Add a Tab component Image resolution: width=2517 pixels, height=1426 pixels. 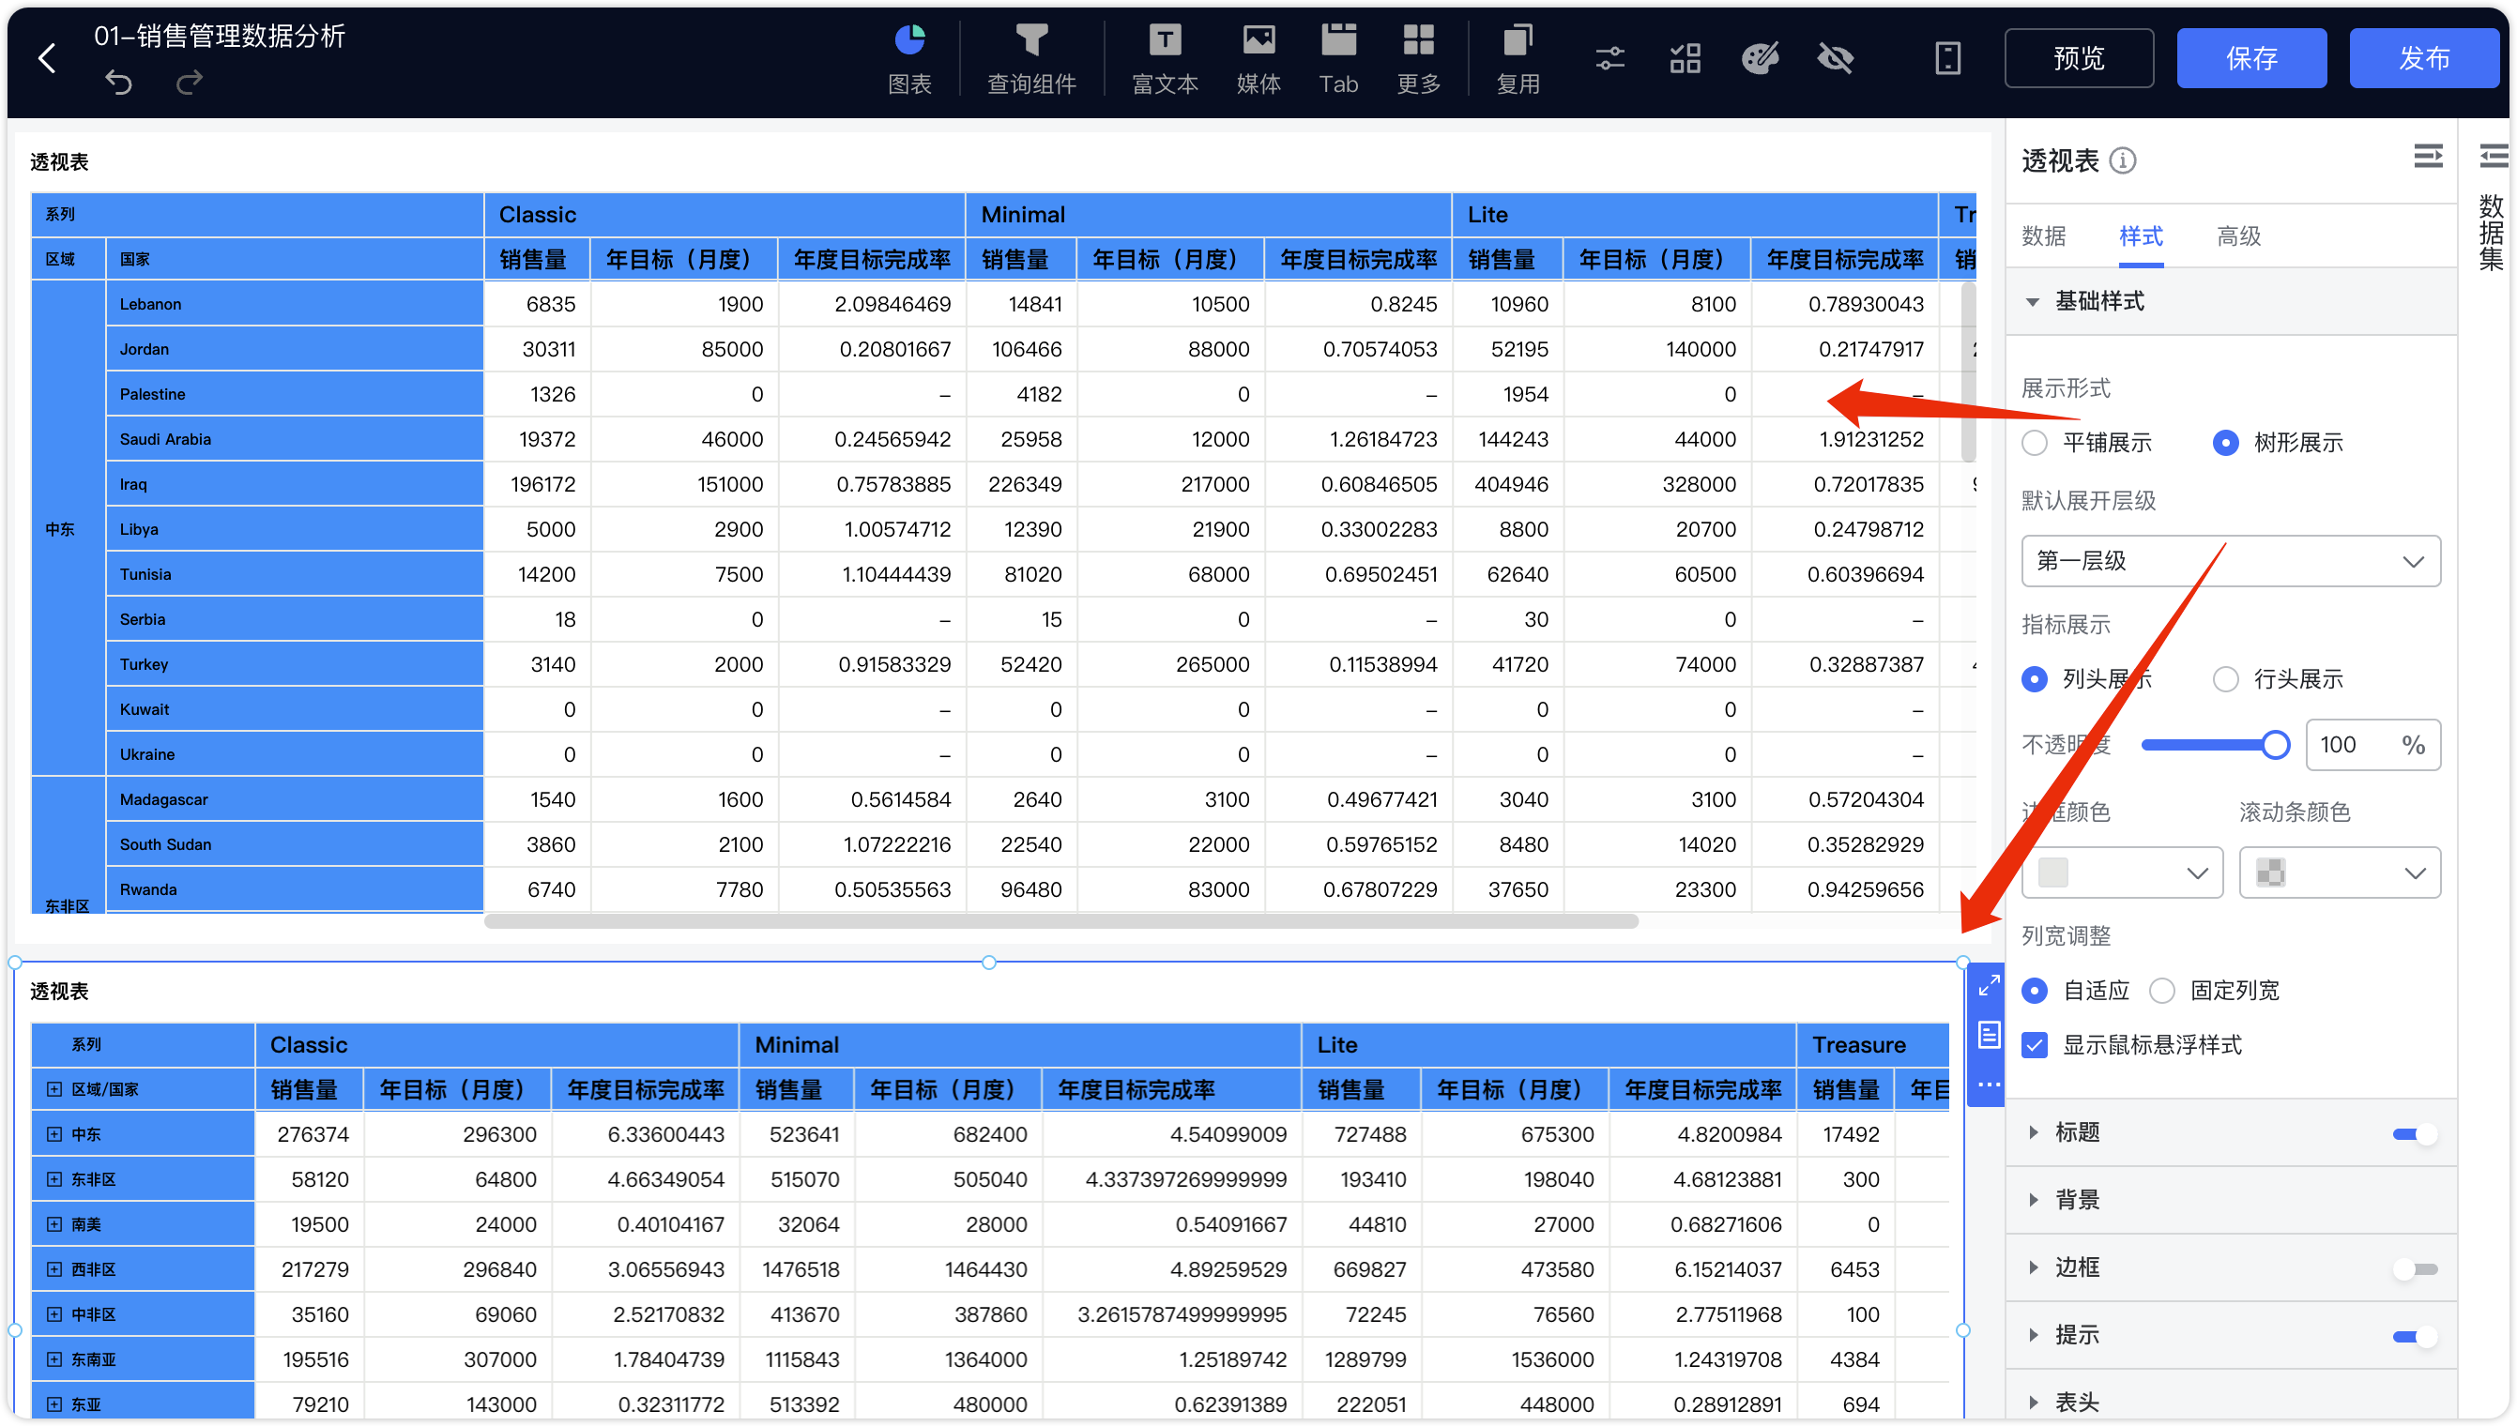[1337, 60]
